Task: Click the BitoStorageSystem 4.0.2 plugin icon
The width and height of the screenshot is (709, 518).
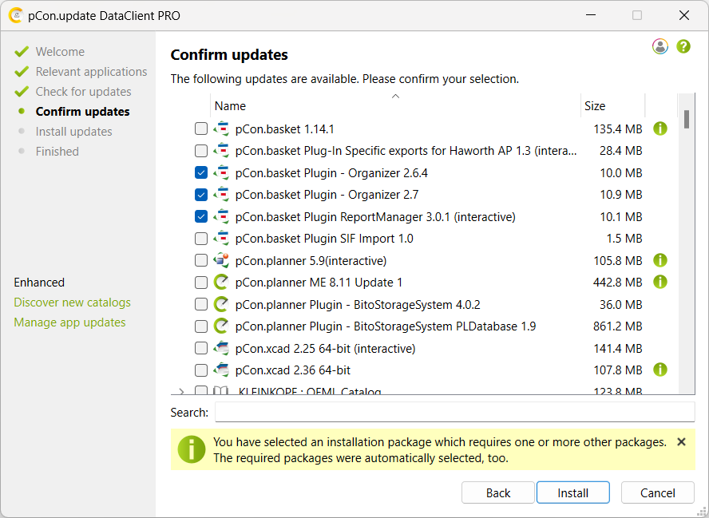Action: point(221,304)
